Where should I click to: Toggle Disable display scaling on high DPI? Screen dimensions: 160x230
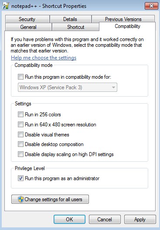point(20,154)
